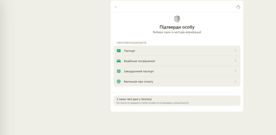
Task: Choose Квитанція про оплату option
Action: click(x=138, y=81)
